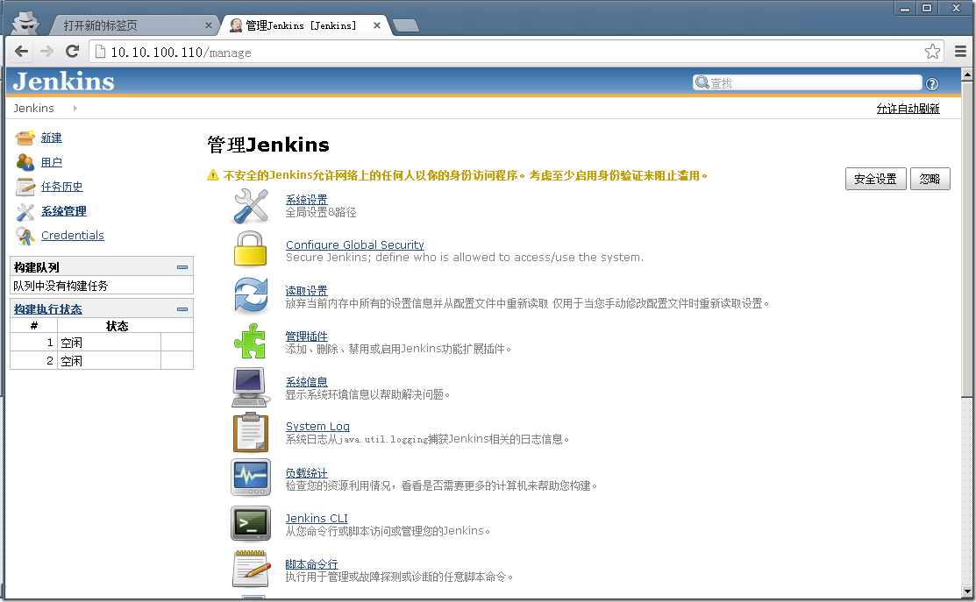Click the terminal Jenkins CLI icon
This screenshot has height=602, width=976.
pos(251,524)
